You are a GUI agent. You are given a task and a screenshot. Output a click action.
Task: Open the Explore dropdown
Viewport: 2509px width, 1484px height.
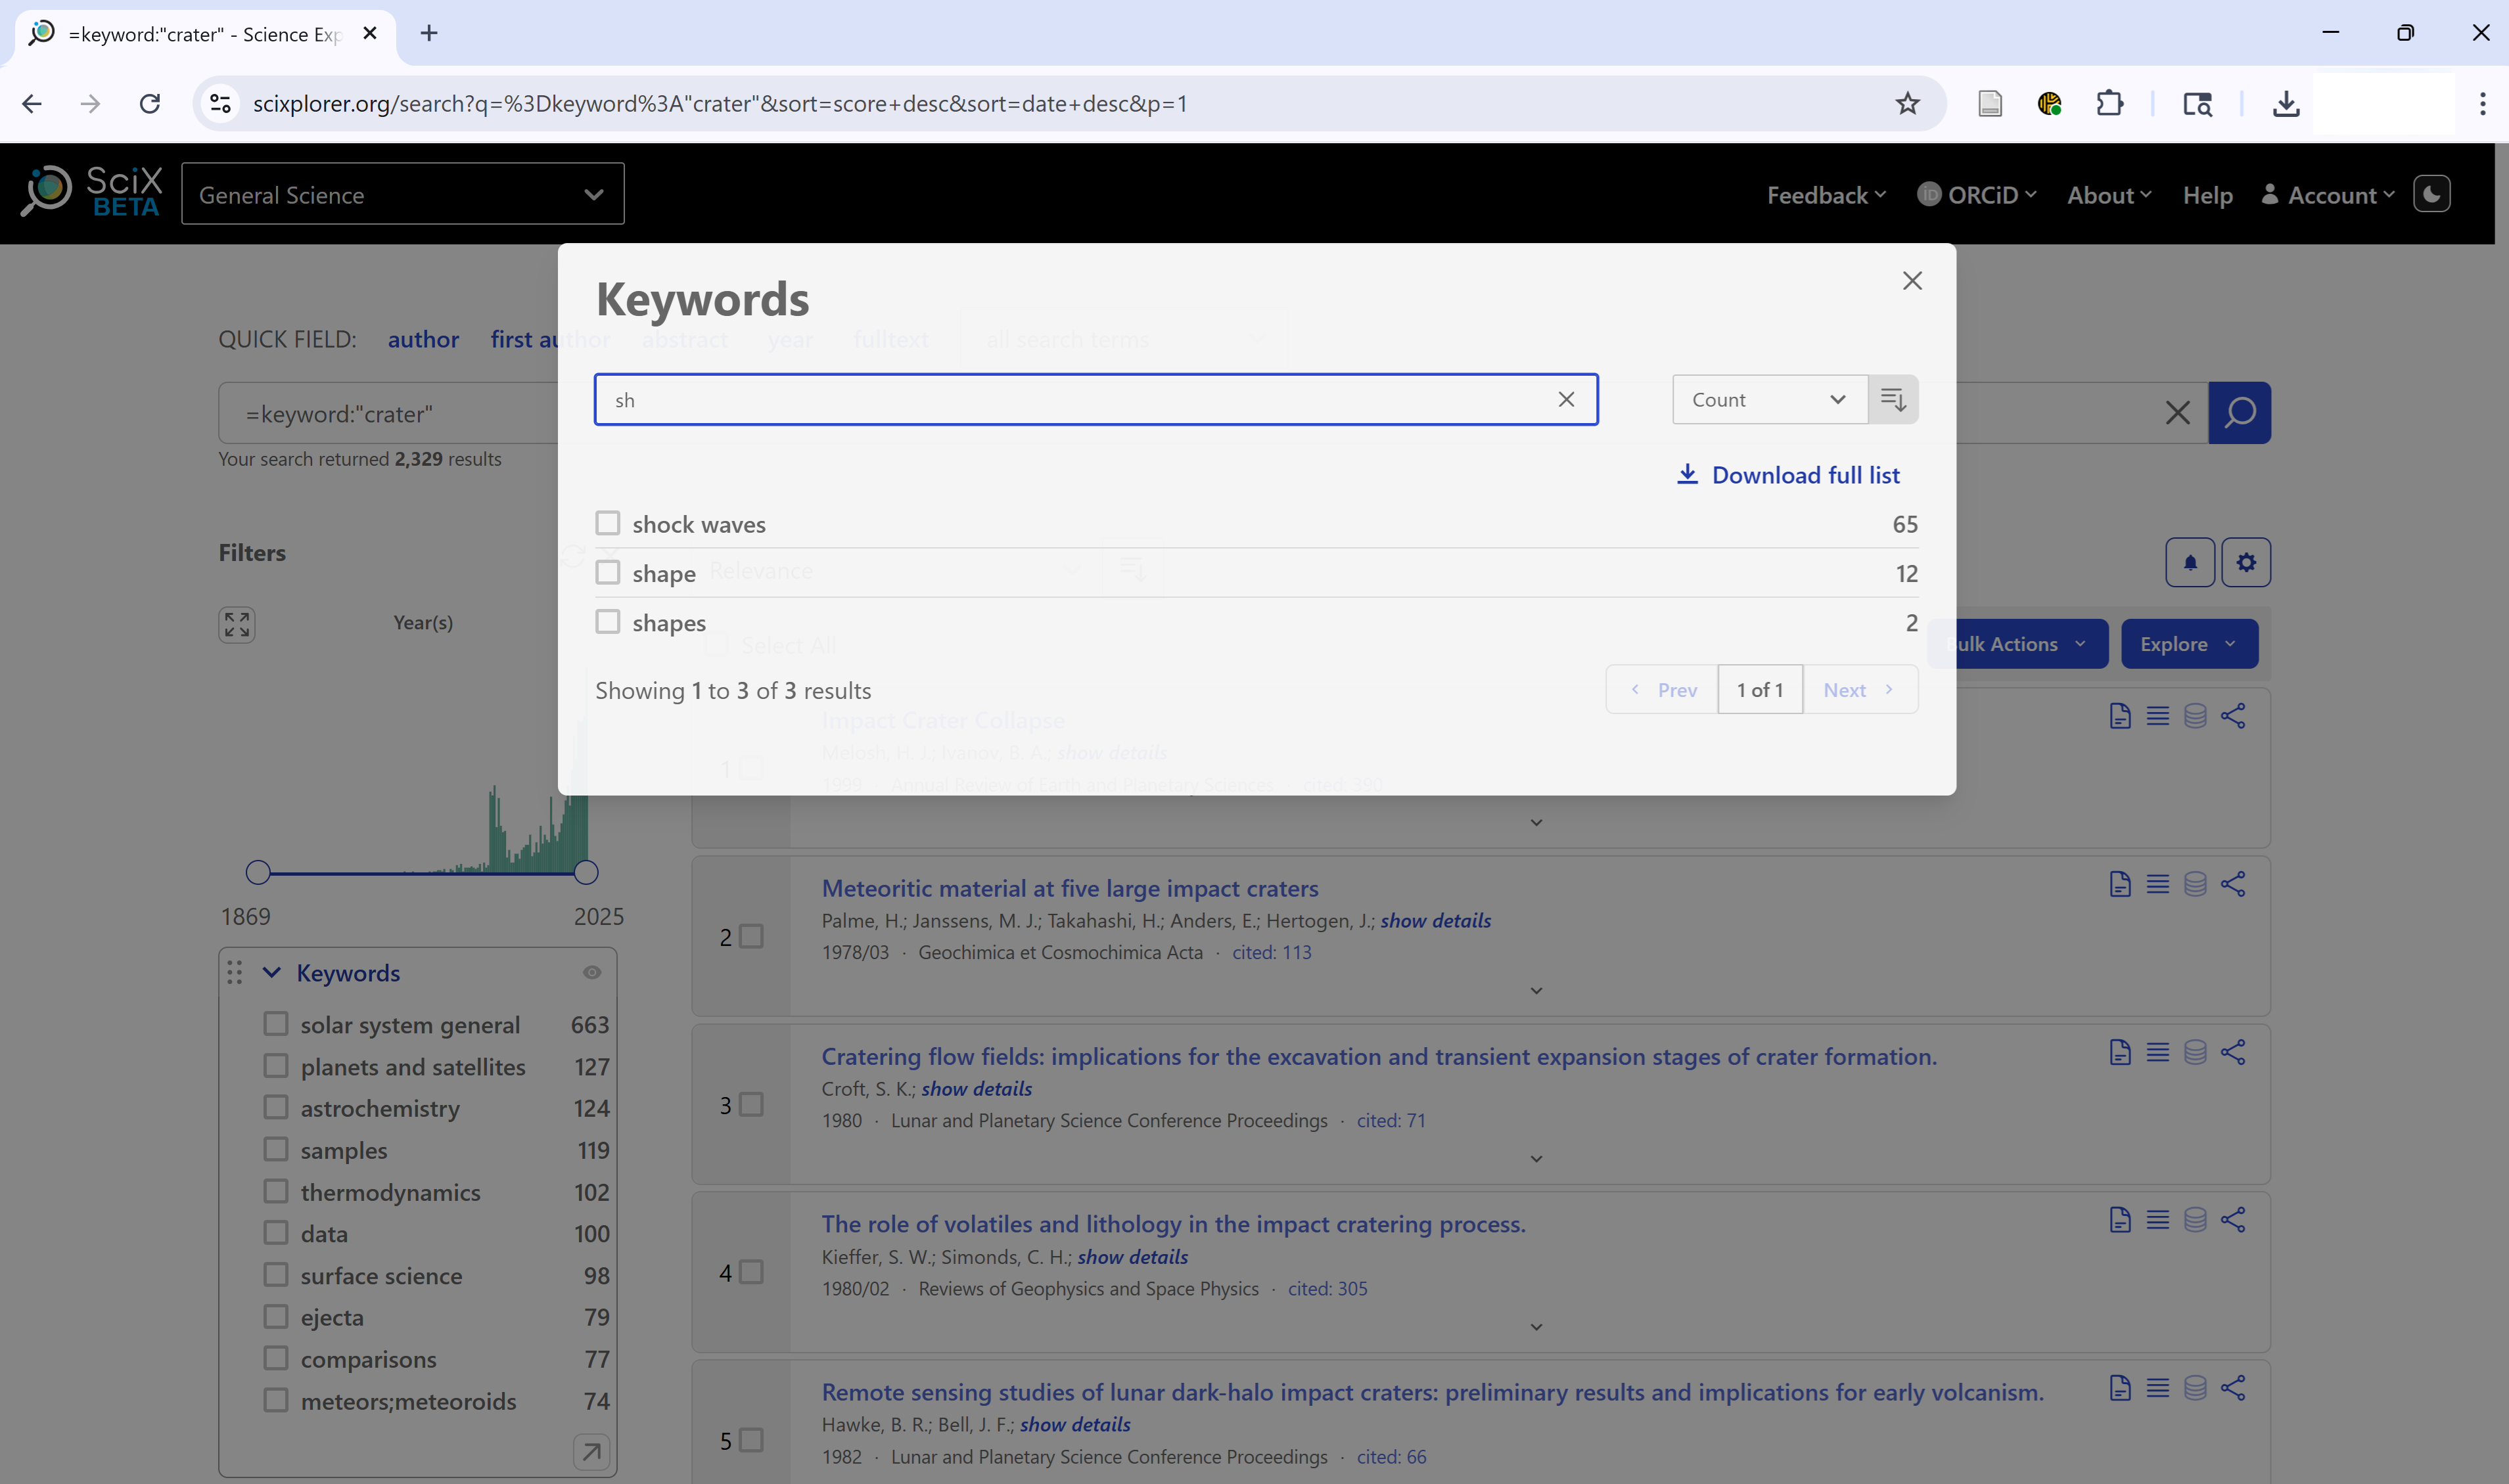(2189, 644)
